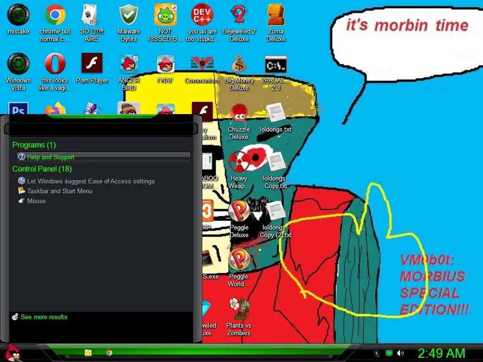Image resolution: width=483 pixels, height=362 pixels.
Task: Click the 2:49 AM clock
Action: click(441, 353)
